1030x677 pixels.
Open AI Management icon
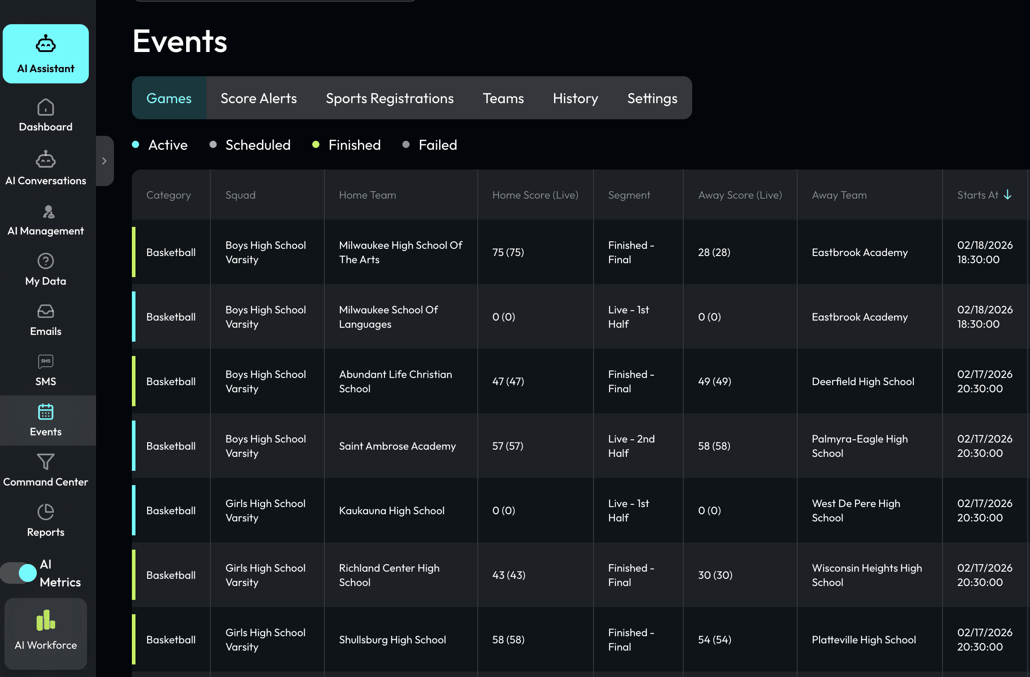tap(48, 212)
